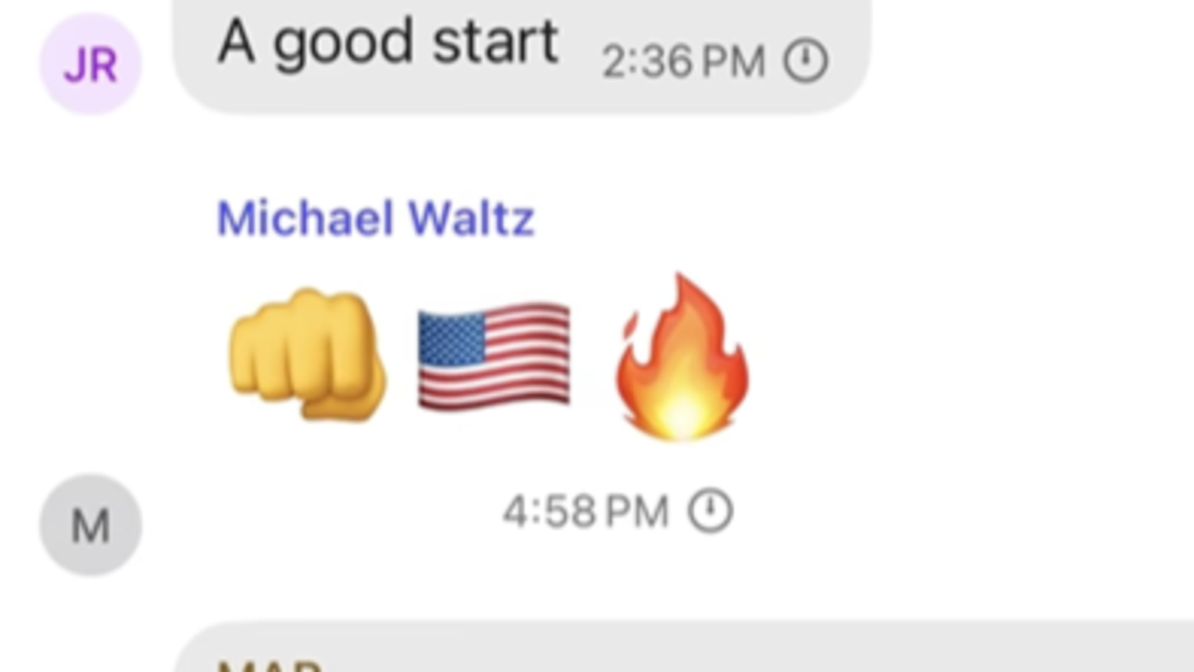The height and width of the screenshot is (672, 1194).
Task: Click the surname "Waltz" in purple
Action: [471, 218]
